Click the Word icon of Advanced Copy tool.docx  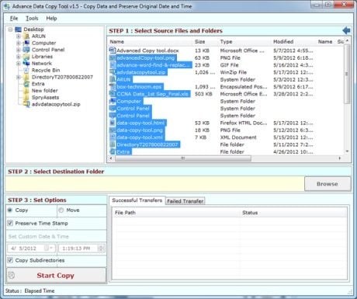[x=113, y=50]
